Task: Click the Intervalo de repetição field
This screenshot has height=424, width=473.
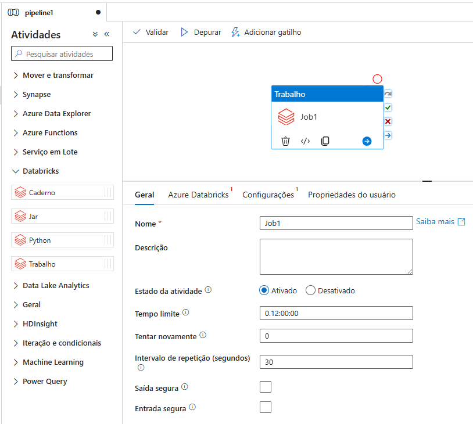Action: click(336, 362)
